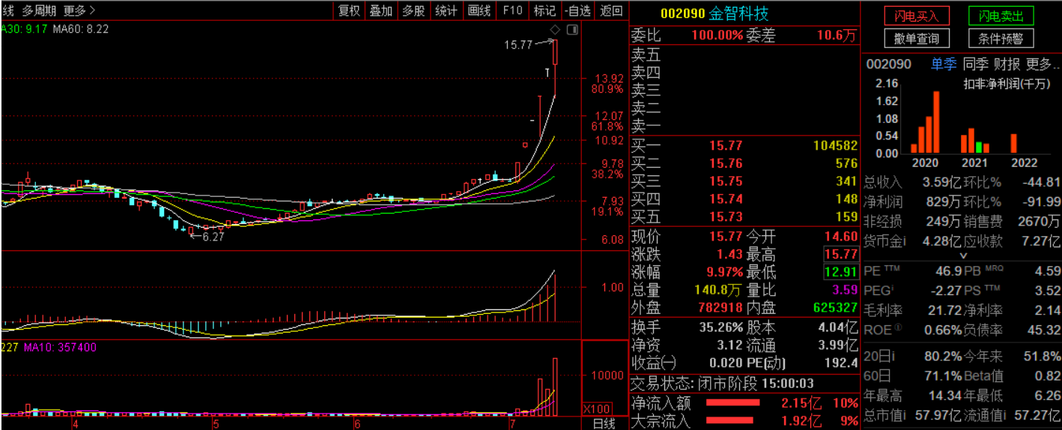1062x430 pixels.
Task: Click stock code 002090 in quote header
Action: coord(682,14)
